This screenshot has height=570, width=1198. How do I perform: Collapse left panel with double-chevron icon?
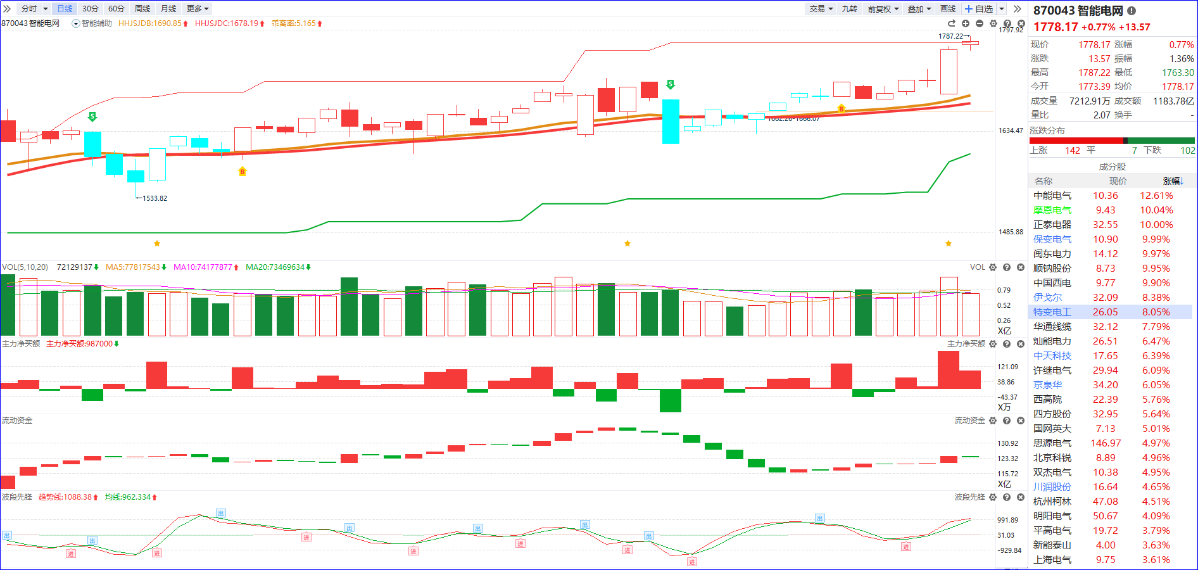pos(7,8)
